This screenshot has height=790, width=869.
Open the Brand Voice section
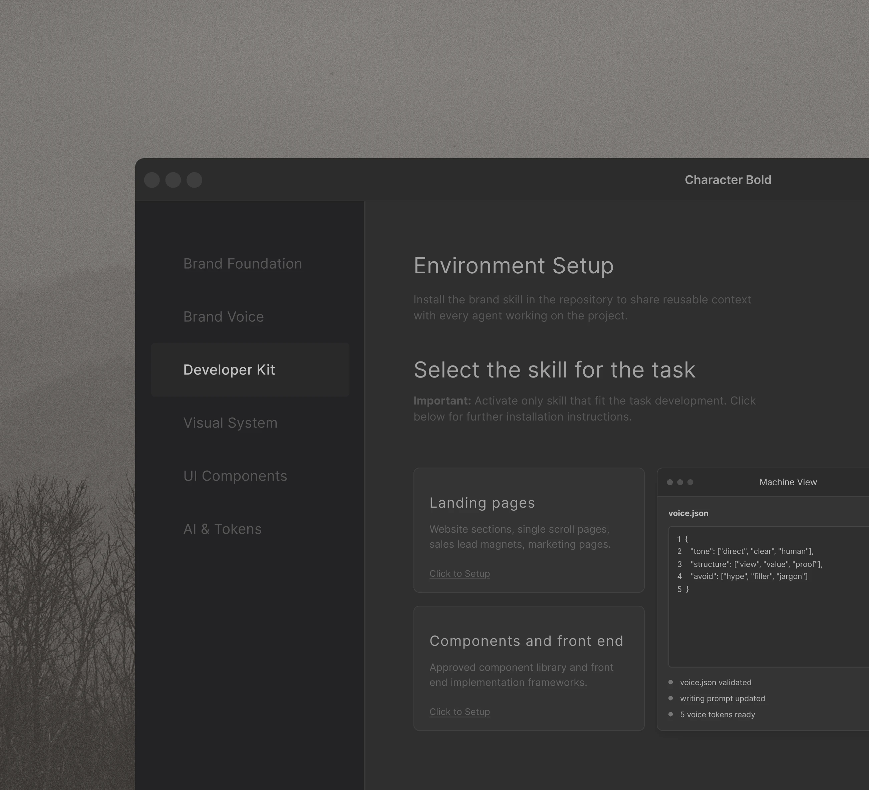[223, 317]
